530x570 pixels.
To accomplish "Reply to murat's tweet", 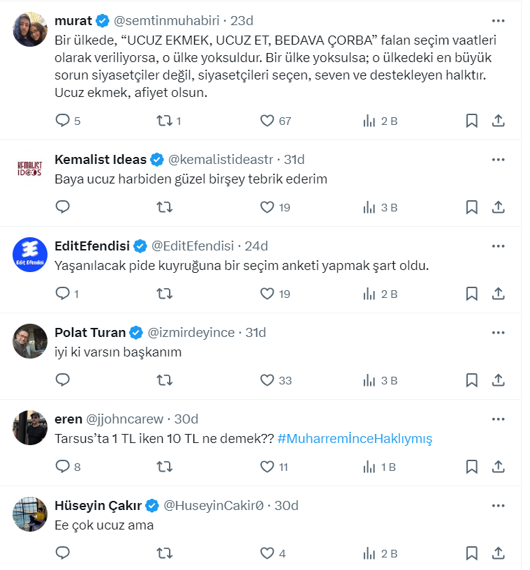I will (x=63, y=121).
